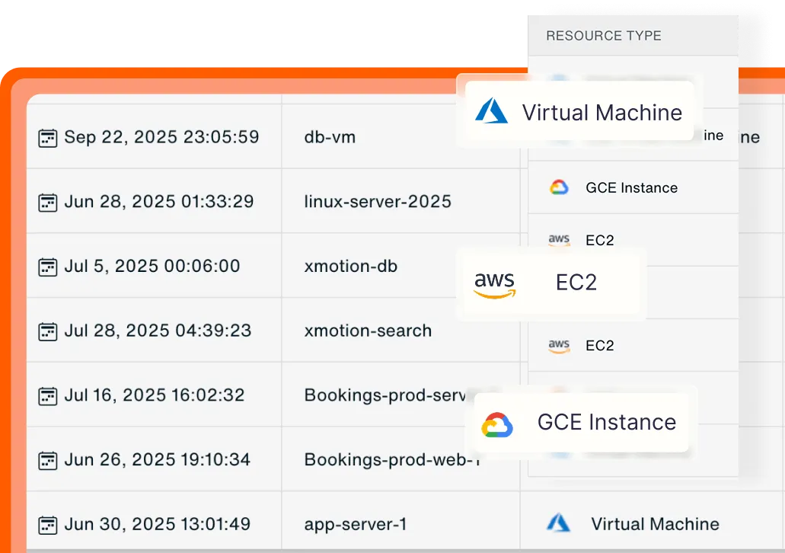785x553 pixels.
Task: Click the app-server-1 resource name
Action: 356,525
